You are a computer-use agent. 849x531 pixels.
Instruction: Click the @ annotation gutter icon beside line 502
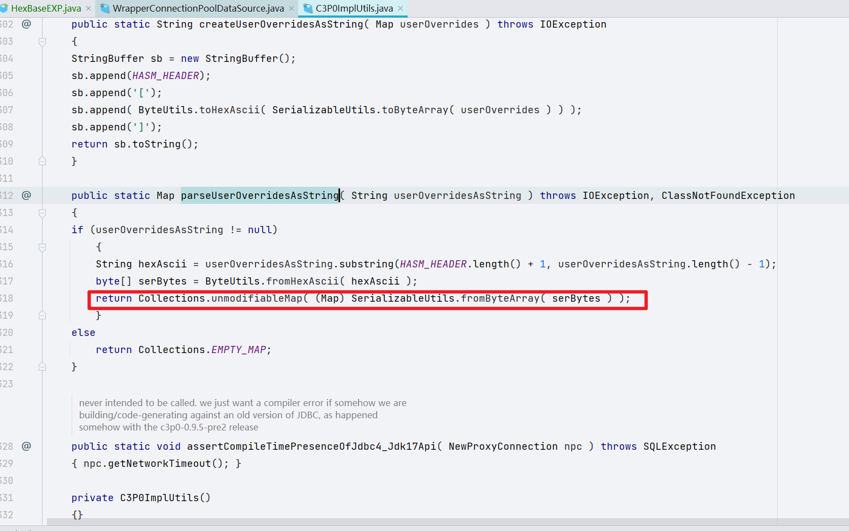(26, 24)
